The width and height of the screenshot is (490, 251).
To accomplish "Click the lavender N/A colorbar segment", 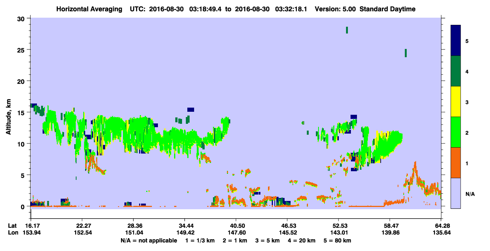I will click(x=456, y=193).
